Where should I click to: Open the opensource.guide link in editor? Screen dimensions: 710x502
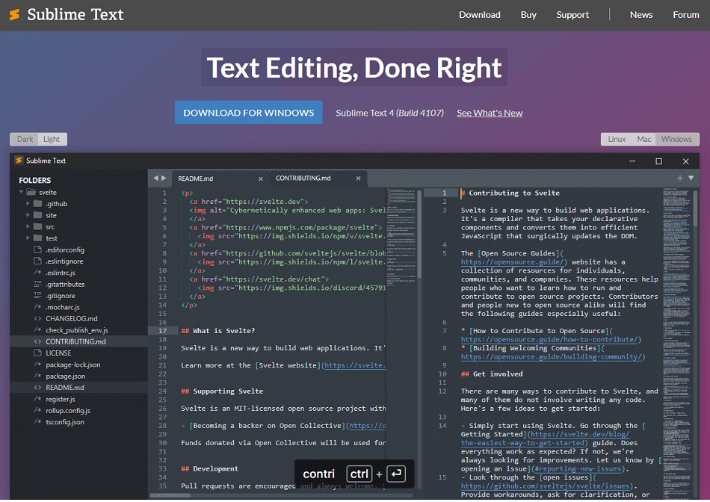[513, 261]
